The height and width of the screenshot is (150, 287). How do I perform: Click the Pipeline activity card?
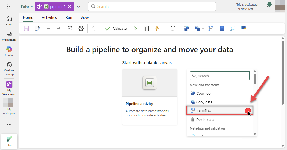coord(150,97)
